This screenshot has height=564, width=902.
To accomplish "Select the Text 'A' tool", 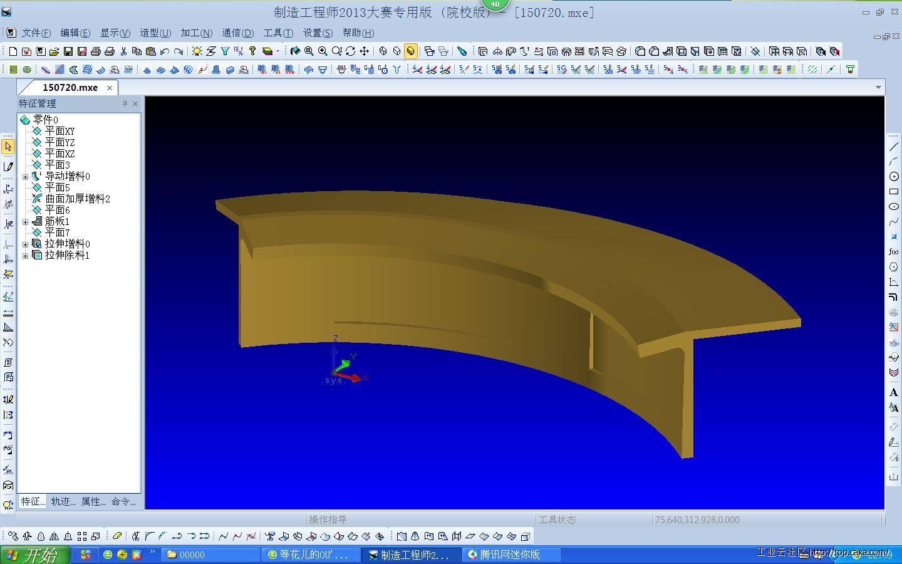I will (894, 392).
